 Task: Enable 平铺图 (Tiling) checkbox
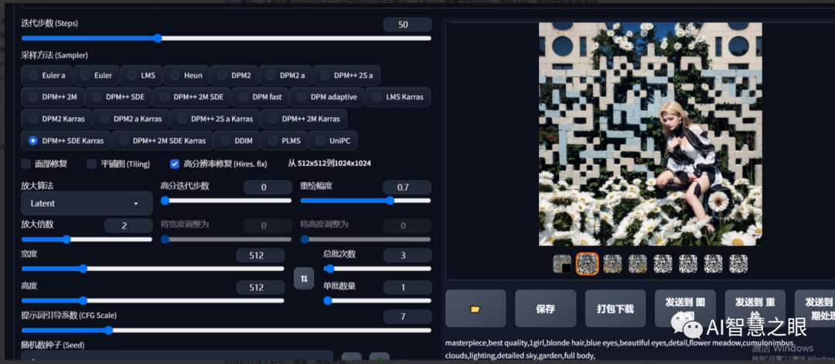(91, 163)
